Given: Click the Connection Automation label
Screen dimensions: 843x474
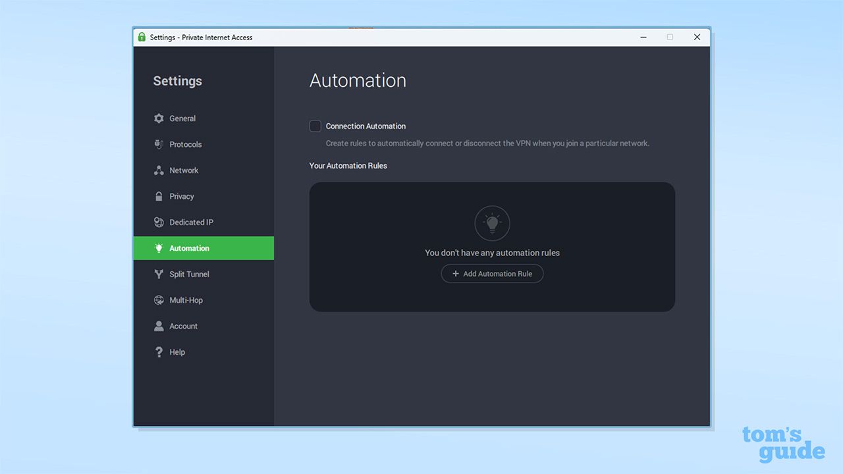Looking at the screenshot, I should point(366,126).
